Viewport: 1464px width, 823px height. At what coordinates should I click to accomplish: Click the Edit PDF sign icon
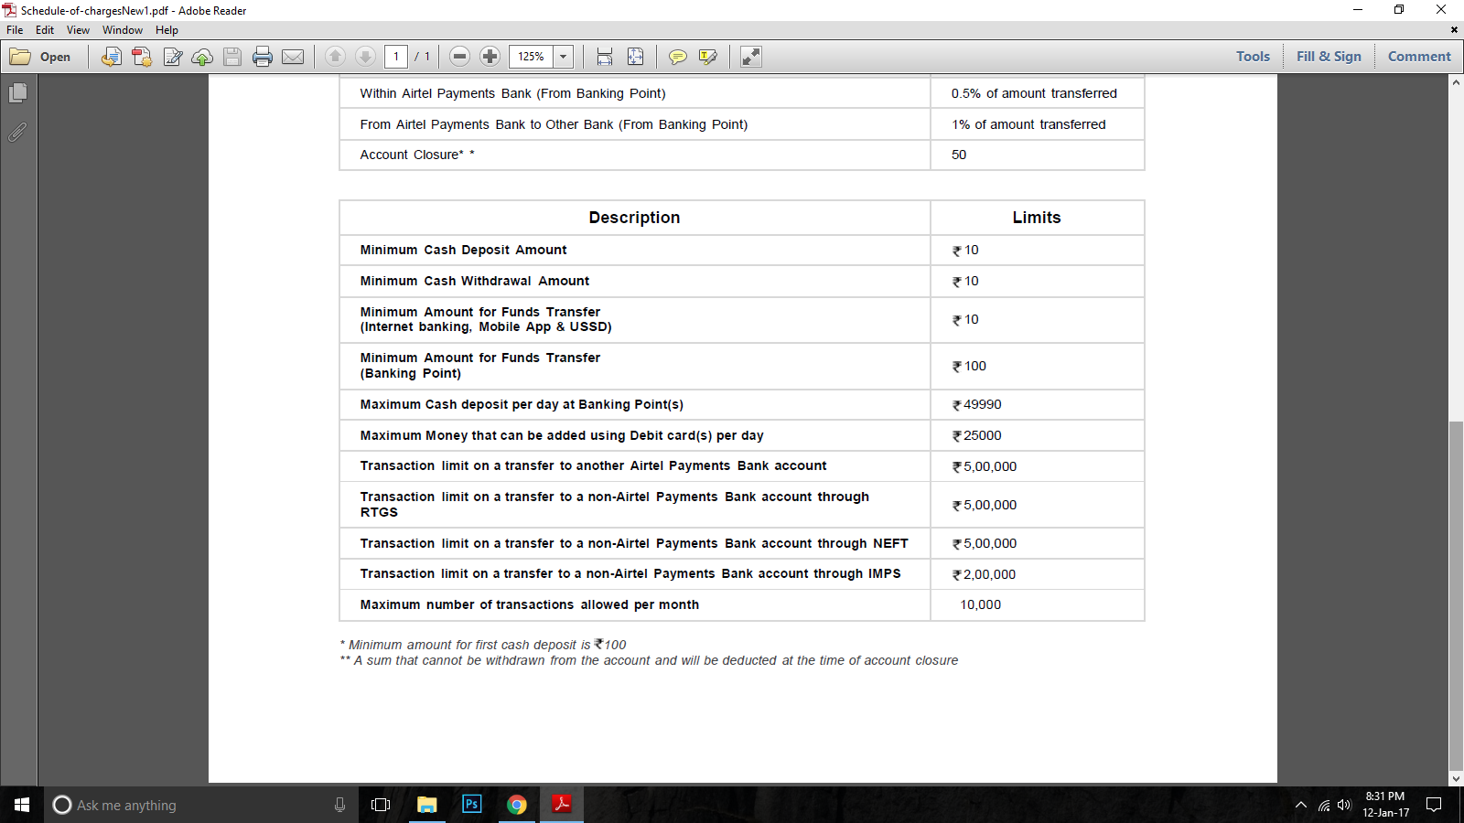click(x=172, y=57)
